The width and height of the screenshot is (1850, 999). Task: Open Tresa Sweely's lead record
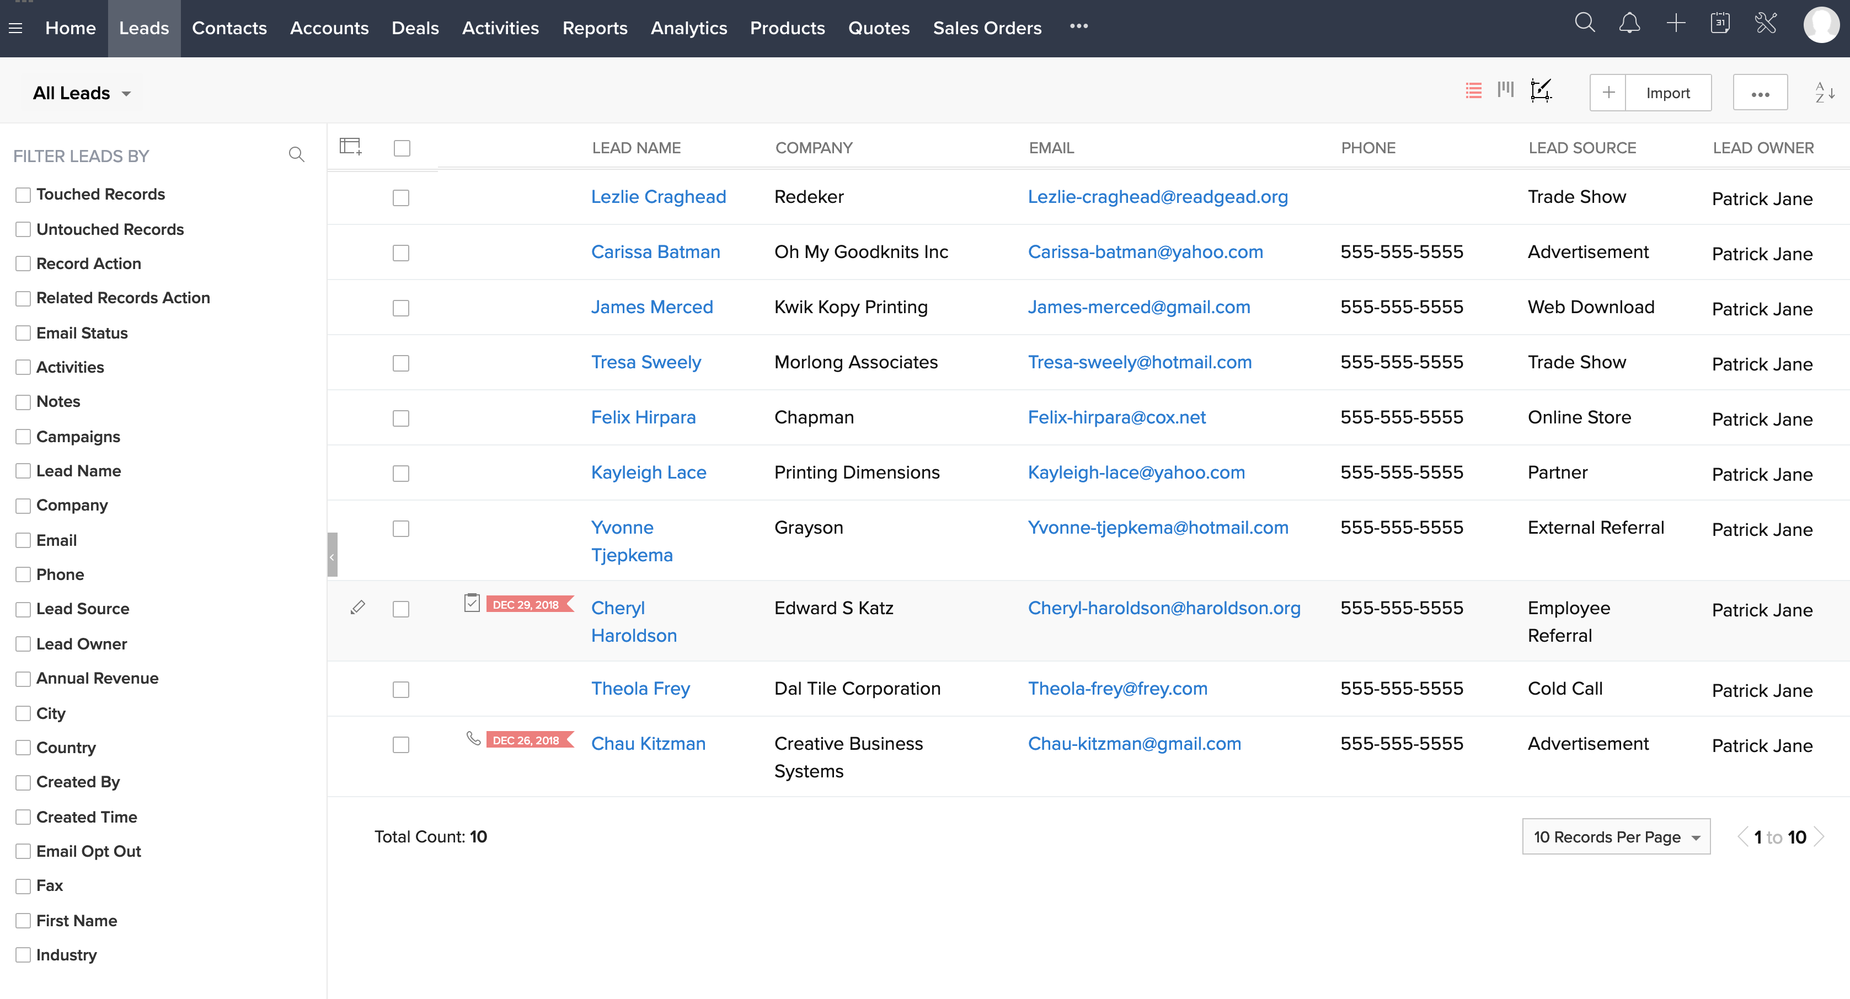tap(646, 362)
